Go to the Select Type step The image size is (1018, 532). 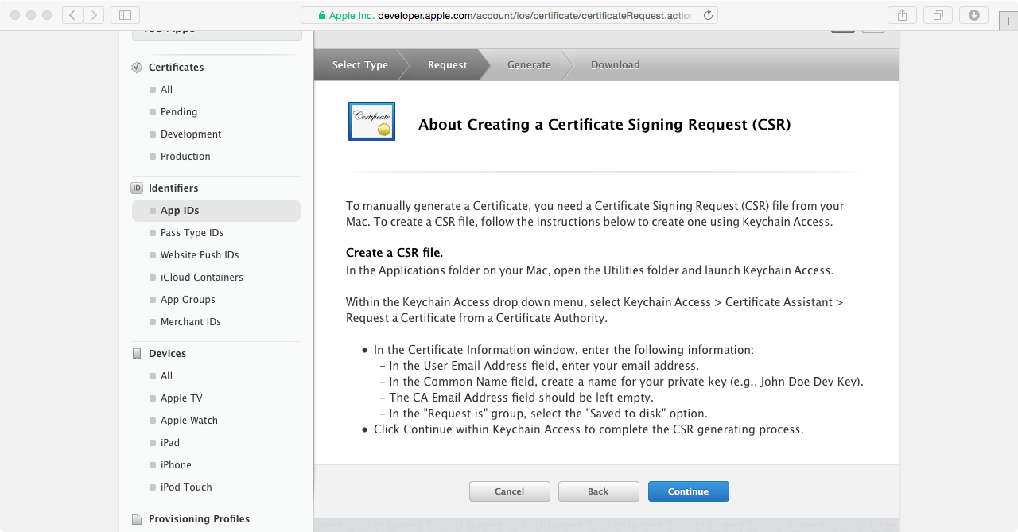pos(359,65)
